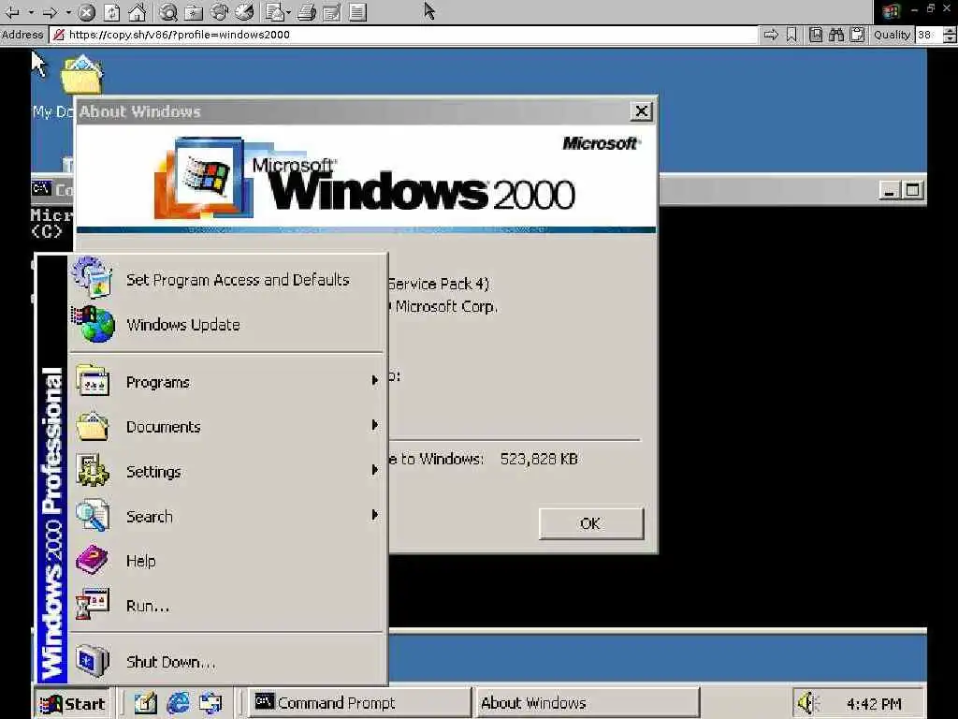
Task: Click the browser Forward arrow
Action: [x=51, y=11]
